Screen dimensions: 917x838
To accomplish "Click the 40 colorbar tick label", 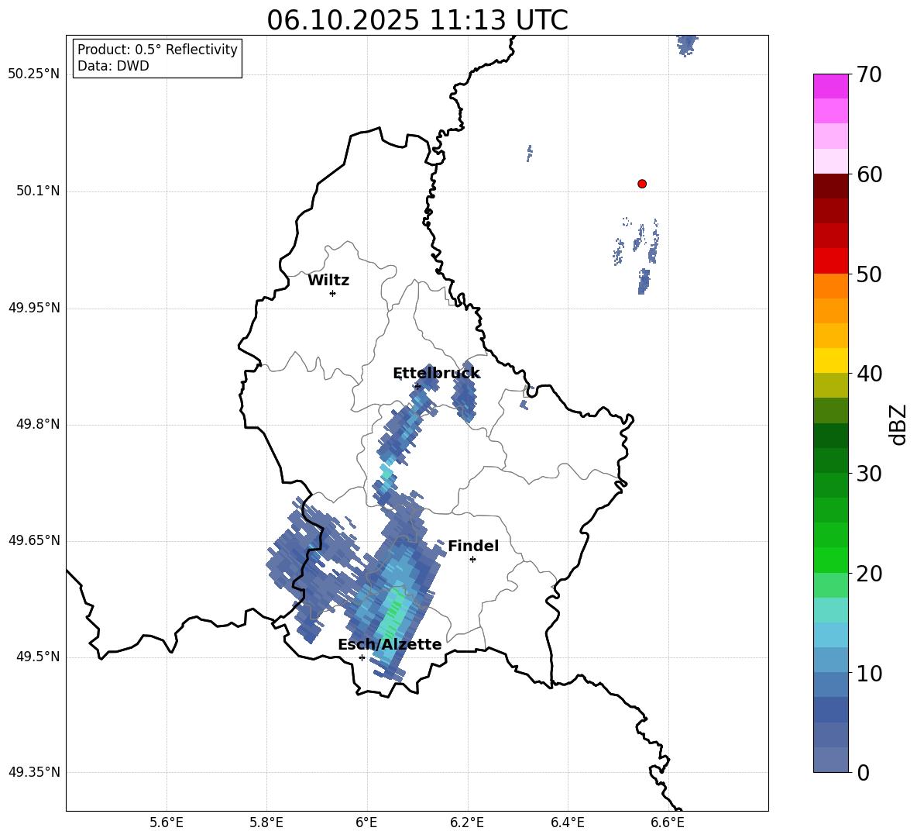I will point(869,374).
